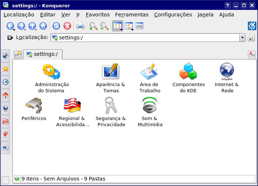Go to the Home location icon

click(43, 26)
